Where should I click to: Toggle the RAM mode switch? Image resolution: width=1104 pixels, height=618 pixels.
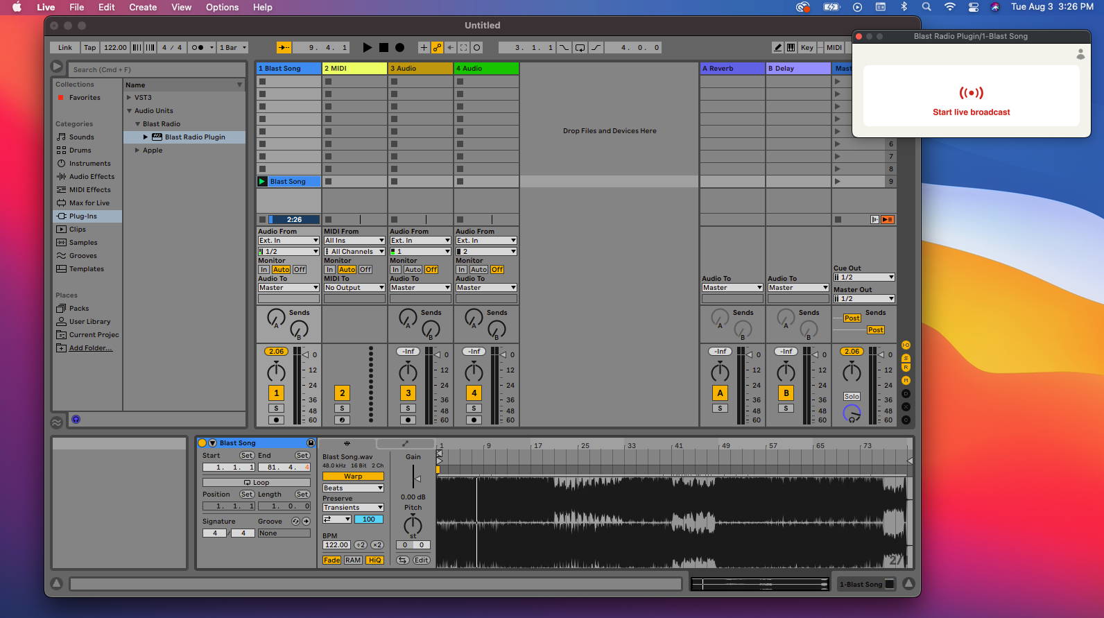tap(353, 560)
